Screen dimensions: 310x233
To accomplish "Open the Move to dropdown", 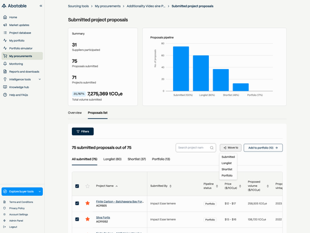I will tap(231, 148).
